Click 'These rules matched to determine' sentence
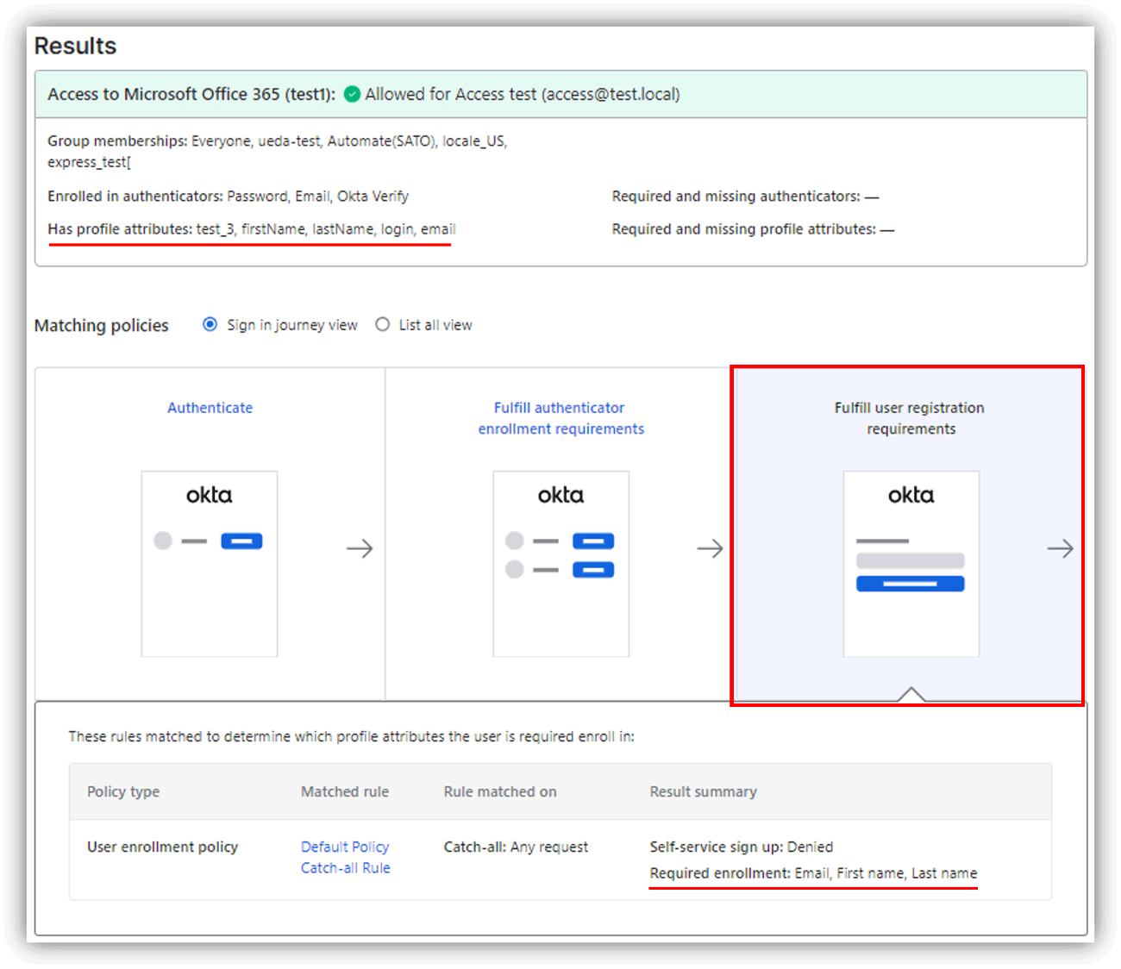 [x=352, y=736]
